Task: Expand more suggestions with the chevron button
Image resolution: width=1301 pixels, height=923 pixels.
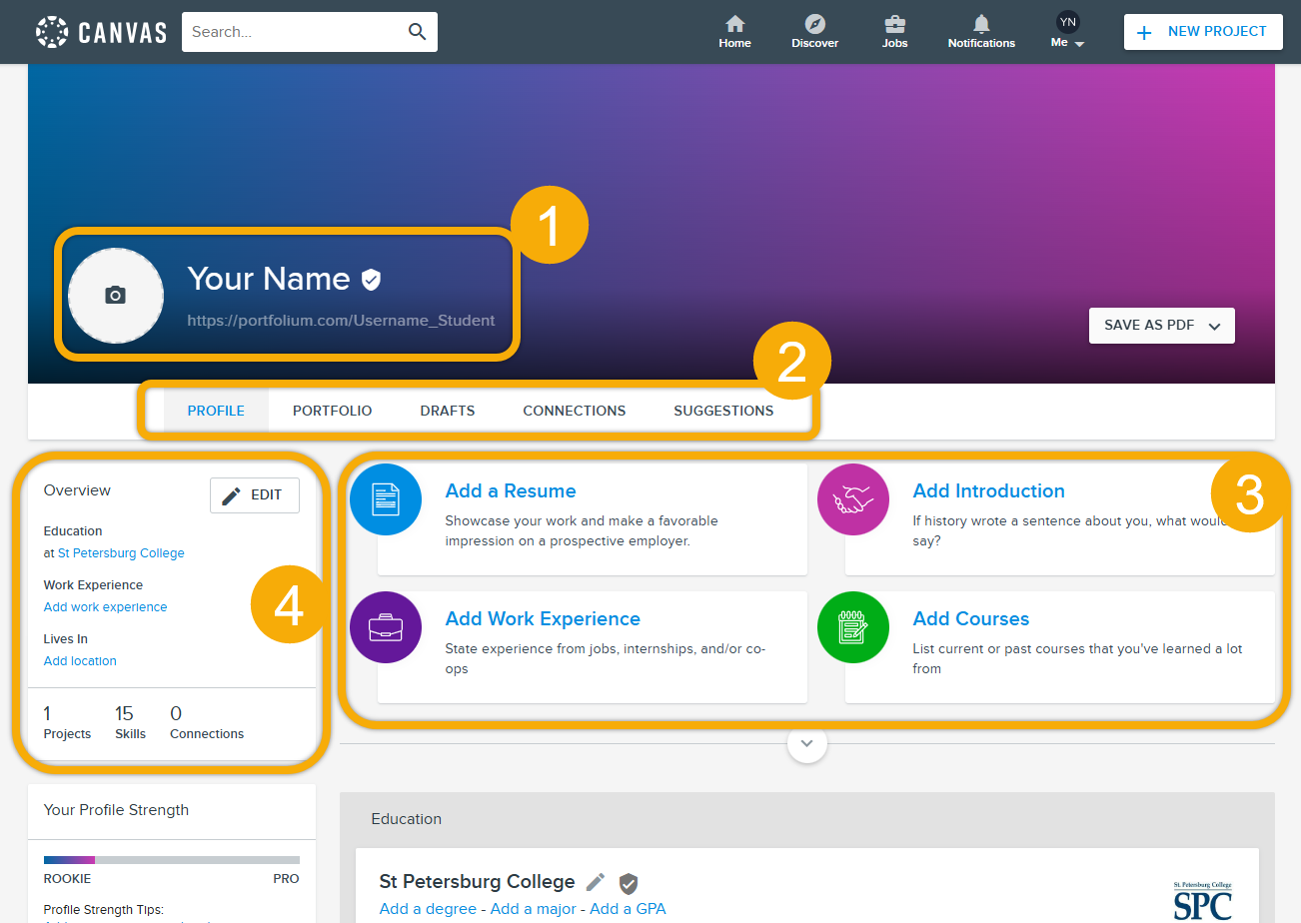Action: tap(807, 743)
